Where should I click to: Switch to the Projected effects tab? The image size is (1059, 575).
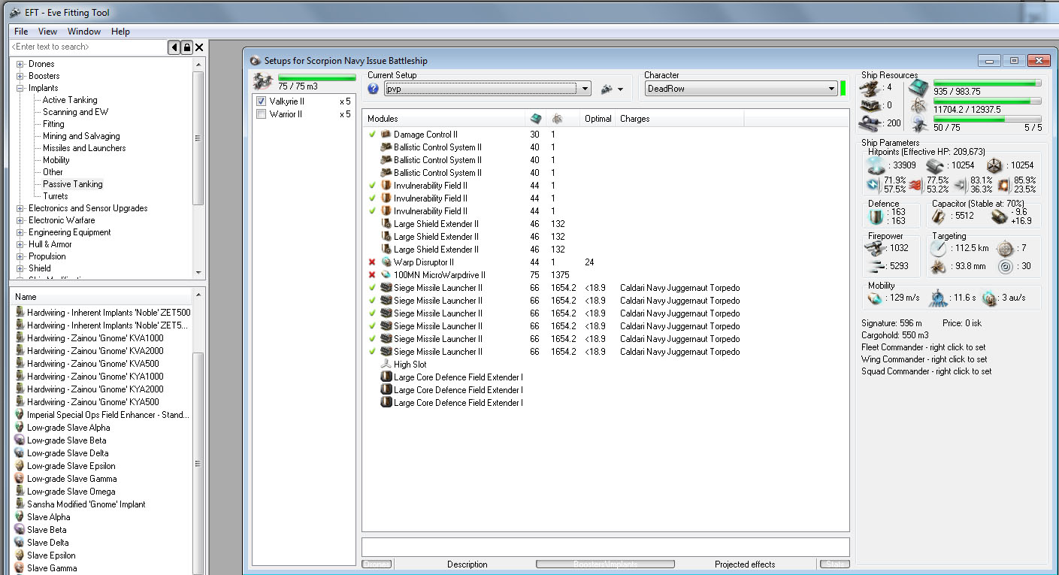coord(745,564)
